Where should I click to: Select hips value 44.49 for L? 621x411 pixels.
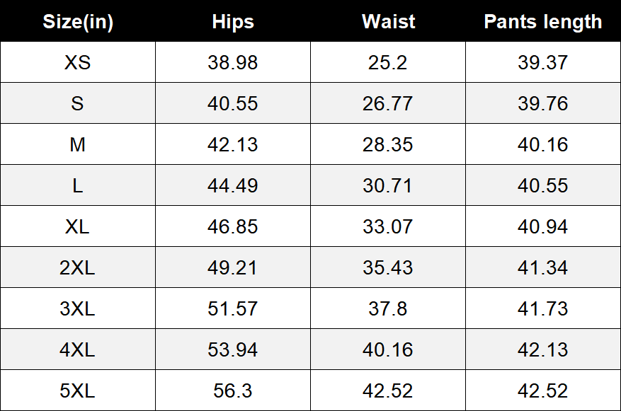(233, 186)
